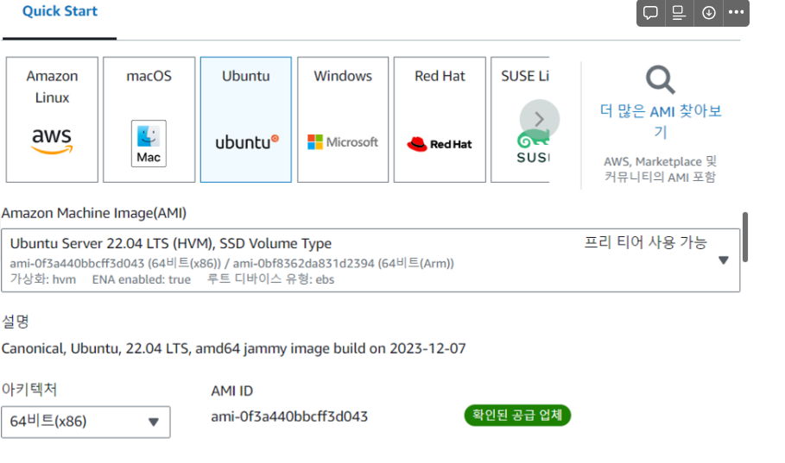
Task: Open the Quick Start tab
Action: [x=60, y=11]
